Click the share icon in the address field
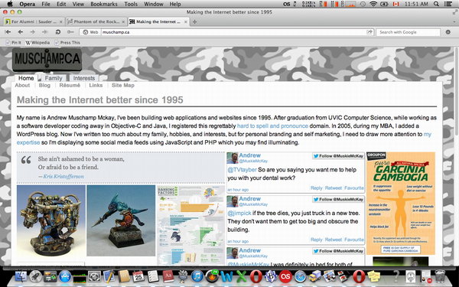Viewport: 459px width, 287px height. [x=369, y=32]
